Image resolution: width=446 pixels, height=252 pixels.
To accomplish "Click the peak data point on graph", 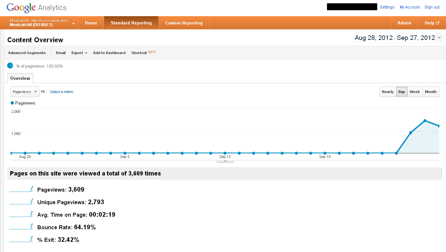I will [x=425, y=121].
